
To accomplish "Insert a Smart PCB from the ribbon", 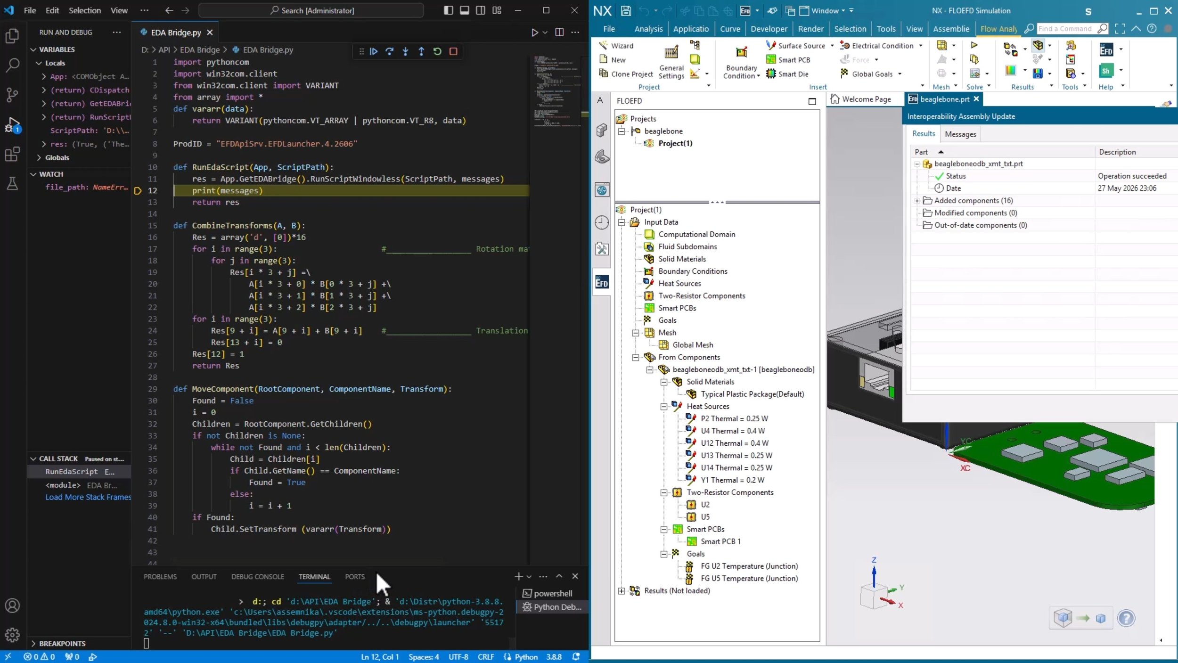I will [788, 60].
